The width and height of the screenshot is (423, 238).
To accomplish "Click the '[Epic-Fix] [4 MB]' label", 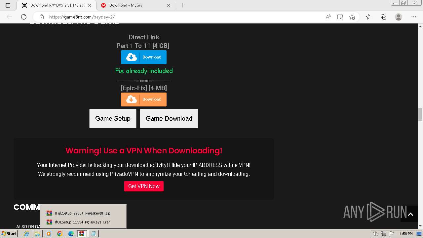I will point(144,88).
